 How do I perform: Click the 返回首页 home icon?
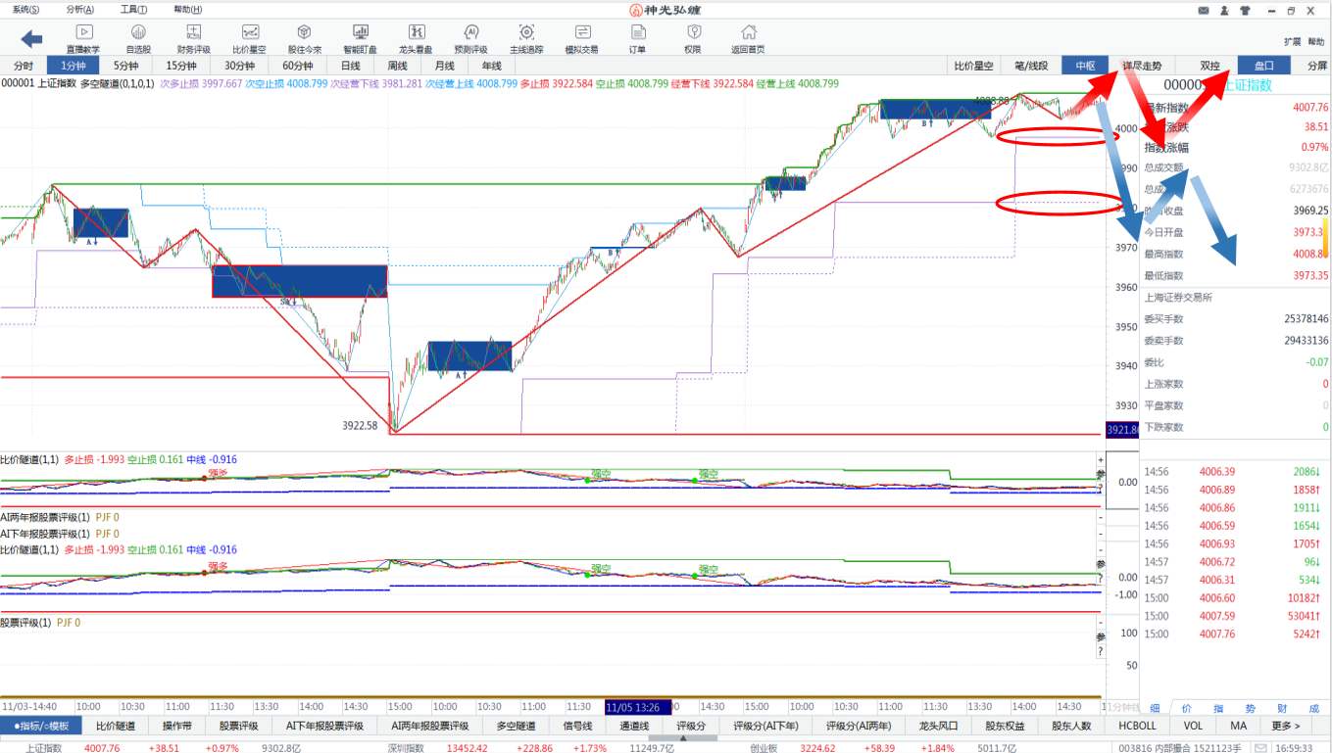[x=748, y=38]
